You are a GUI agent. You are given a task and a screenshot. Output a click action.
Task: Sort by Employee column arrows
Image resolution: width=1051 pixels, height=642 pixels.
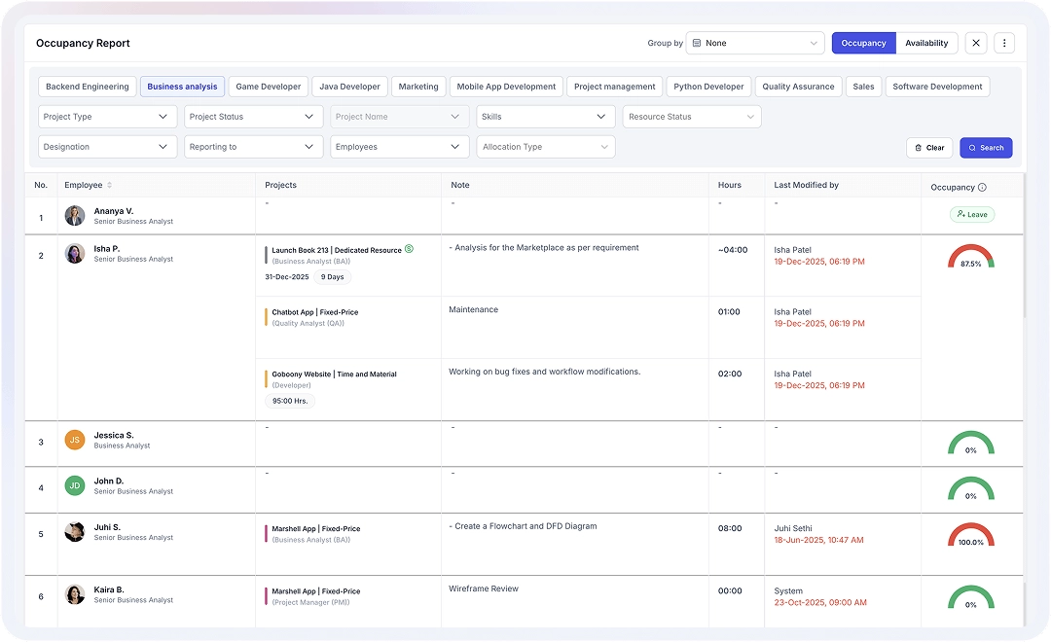pos(109,185)
